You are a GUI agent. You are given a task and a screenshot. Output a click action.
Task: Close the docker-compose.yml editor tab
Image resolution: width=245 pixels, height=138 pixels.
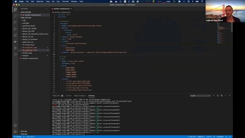[71, 9]
